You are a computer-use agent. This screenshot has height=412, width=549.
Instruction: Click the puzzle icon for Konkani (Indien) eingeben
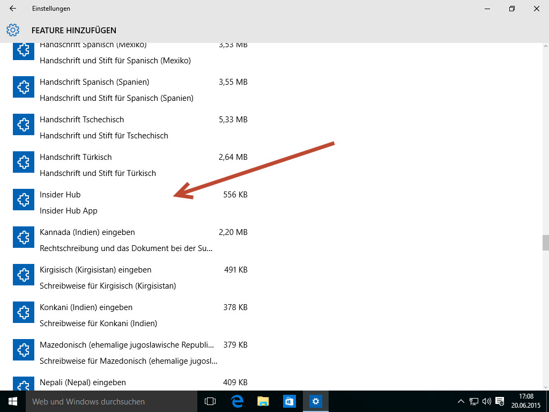point(24,312)
